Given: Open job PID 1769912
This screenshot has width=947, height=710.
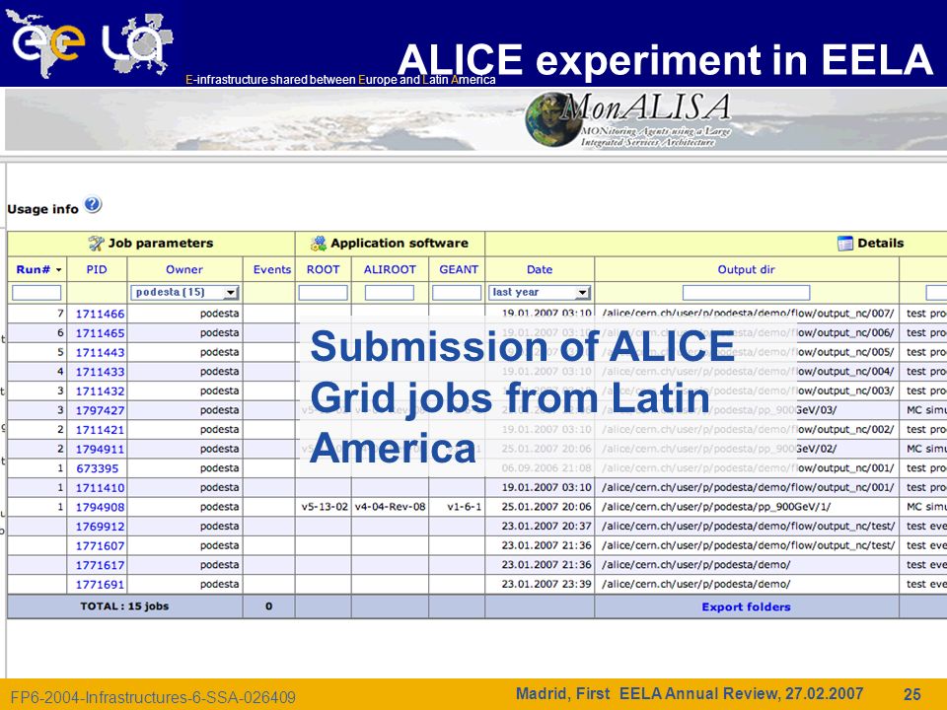Looking at the screenshot, I should tap(100, 526).
